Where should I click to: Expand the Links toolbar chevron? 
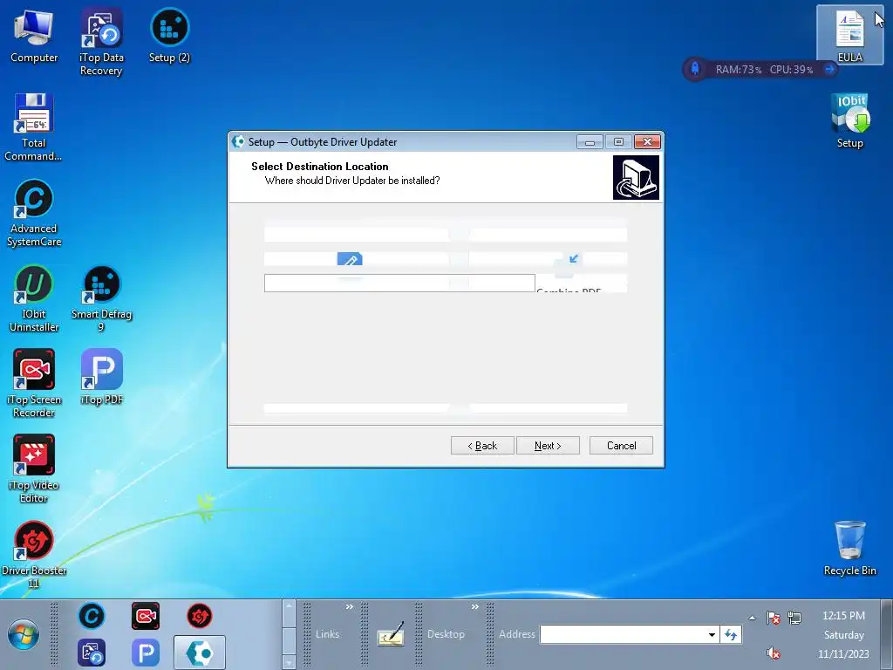[x=350, y=607]
